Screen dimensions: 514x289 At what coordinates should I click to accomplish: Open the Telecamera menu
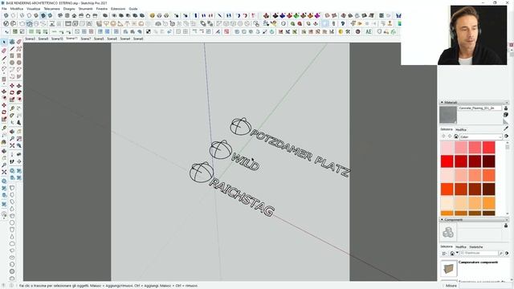click(51, 9)
